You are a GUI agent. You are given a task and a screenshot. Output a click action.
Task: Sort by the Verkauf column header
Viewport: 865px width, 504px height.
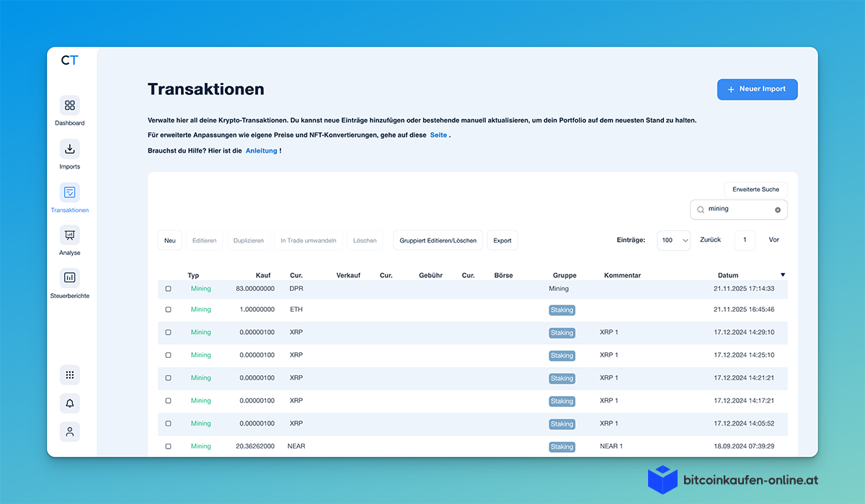[x=348, y=275]
